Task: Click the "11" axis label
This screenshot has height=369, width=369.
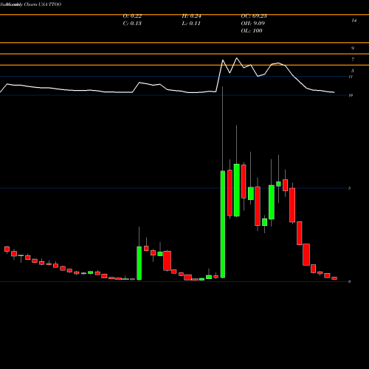Action: click(351, 77)
